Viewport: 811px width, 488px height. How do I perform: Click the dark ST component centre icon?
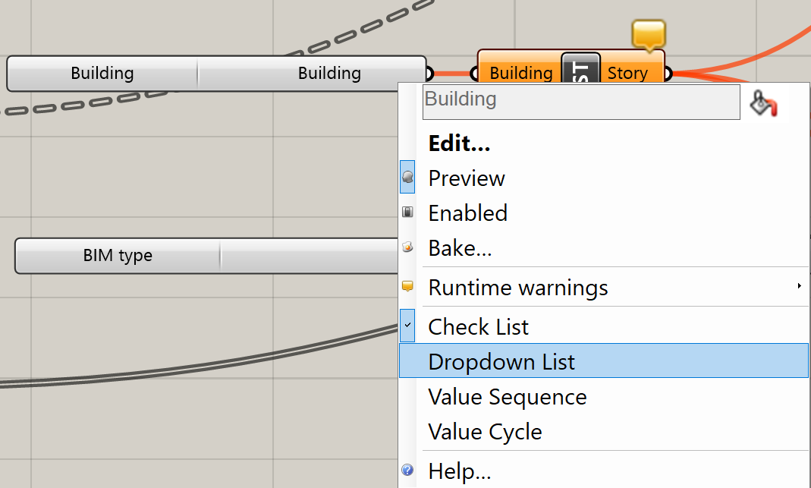tap(581, 72)
